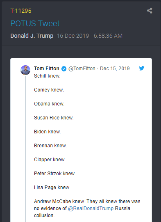
Task: Open Tom Fitton's profile avatar
Action: click(25, 70)
